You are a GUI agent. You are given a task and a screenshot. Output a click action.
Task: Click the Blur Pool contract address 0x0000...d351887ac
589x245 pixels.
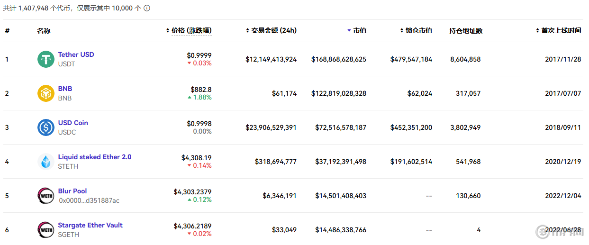pyautogui.click(x=89, y=200)
